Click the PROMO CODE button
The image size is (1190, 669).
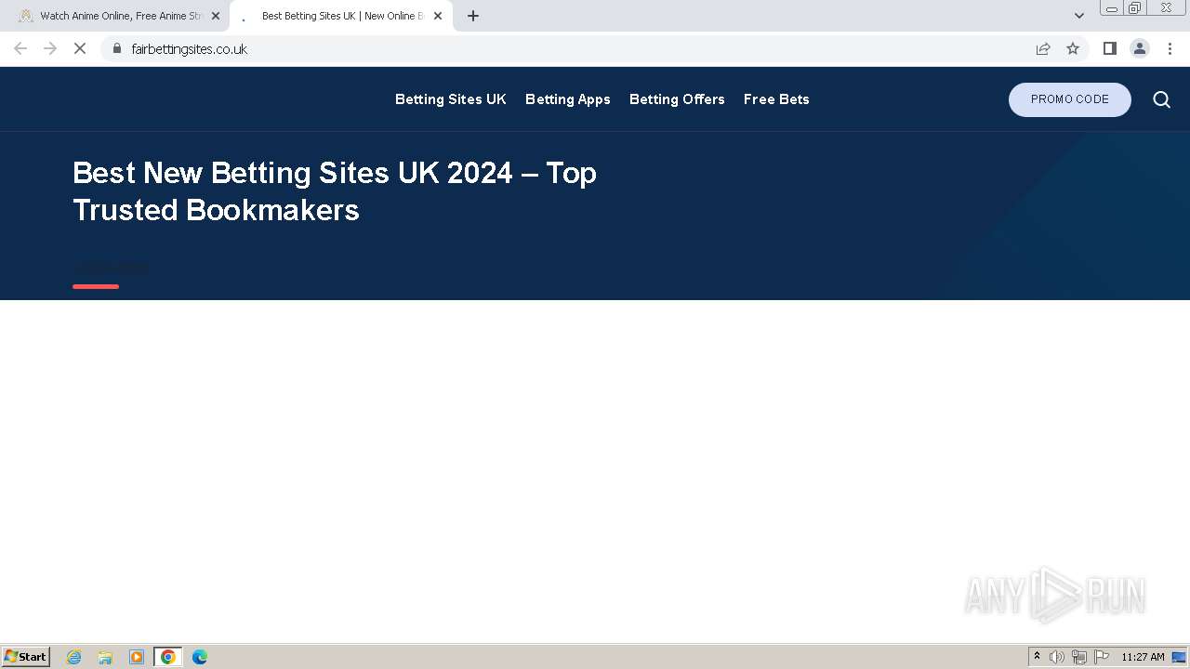click(x=1070, y=99)
